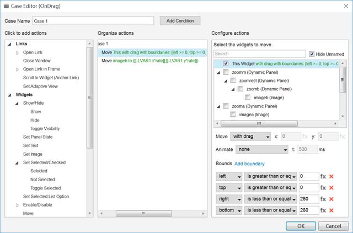Add the Set Text action
The width and height of the screenshot is (353, 233).
tap(31, 145)
